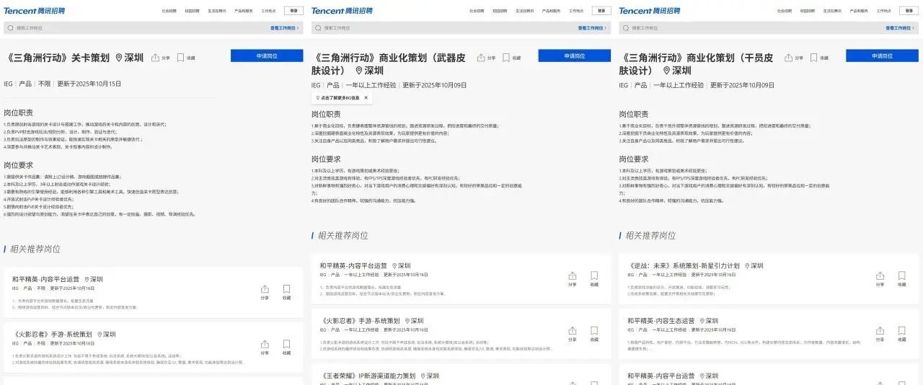The height and width of the screenshot is (385, 923).
Task: Bookmark the 《逆战：未来》系统策划 recommended job
Action: coord(902,279)
